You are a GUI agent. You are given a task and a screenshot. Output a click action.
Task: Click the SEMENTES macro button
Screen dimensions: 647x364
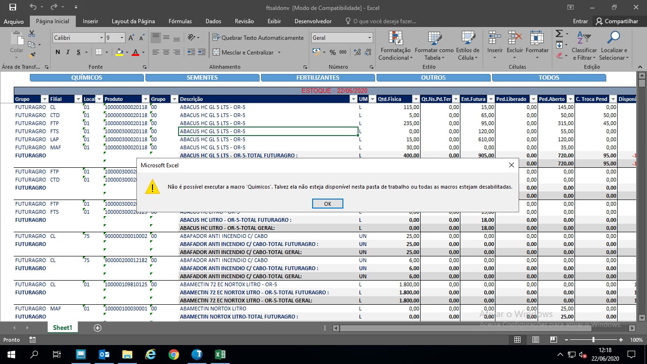coord(202,78)
